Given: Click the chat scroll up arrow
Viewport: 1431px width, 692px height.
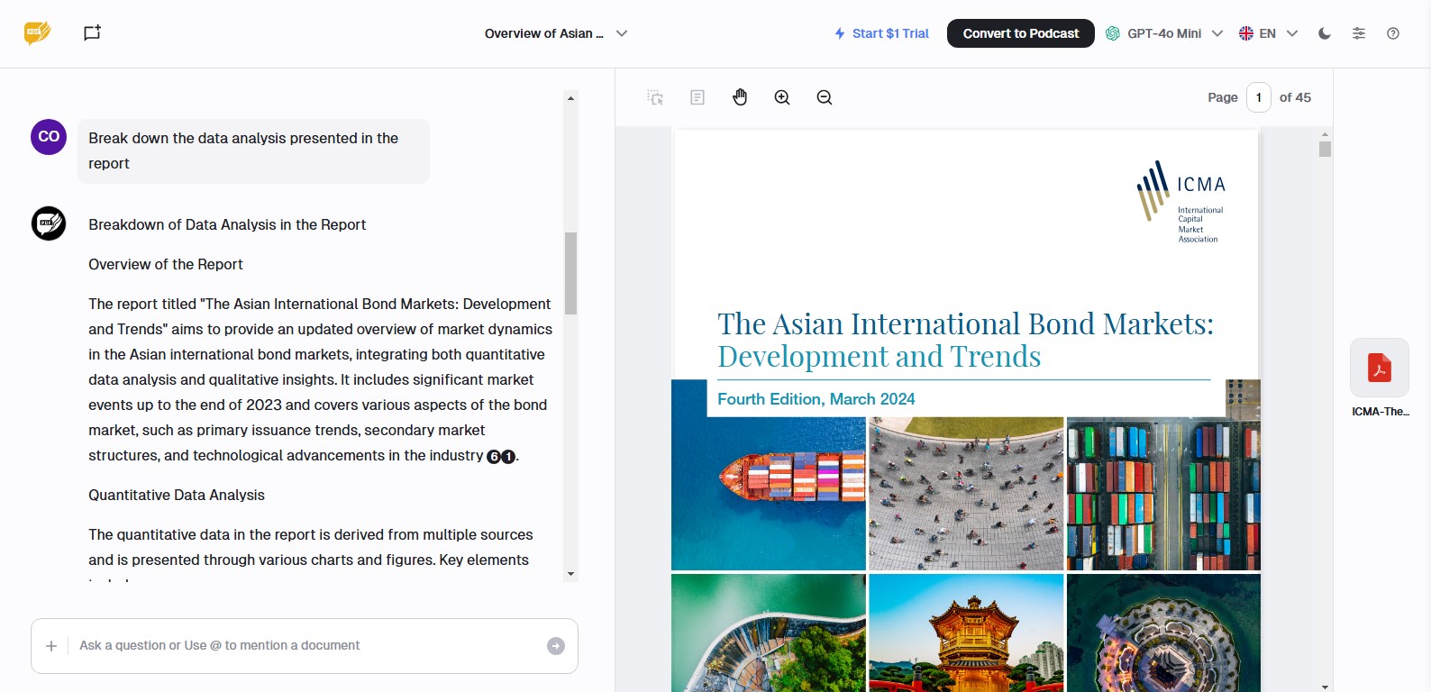Looking at the screenshot, I should tap(570, 98).
